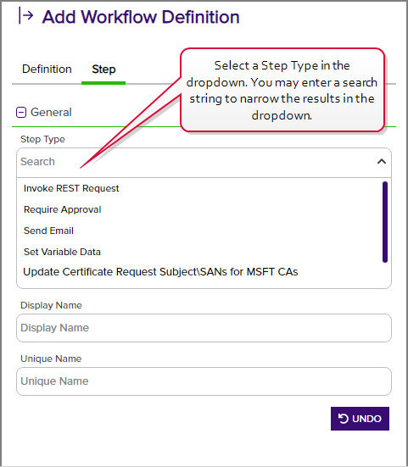Image resolution: width=408 pixels, height=467 pixels.
Task: Click the collapse panel arrow icon
Action: (25, 15)
